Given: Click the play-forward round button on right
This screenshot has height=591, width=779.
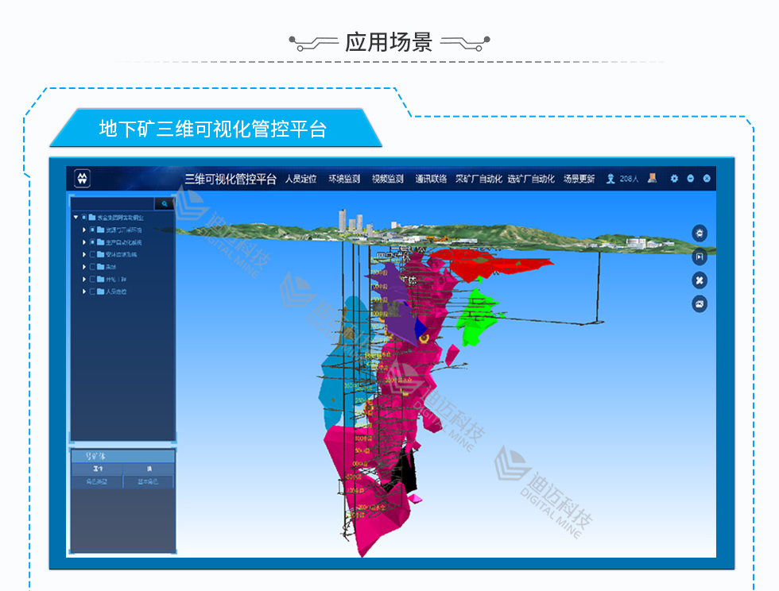Looking at the screenshot, I should [x=700, y=257].
